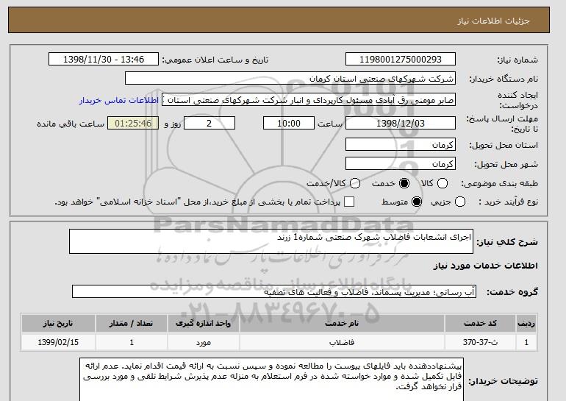Click the unit cell مورد
566x401 pixels.
click(x=203, y=342)
